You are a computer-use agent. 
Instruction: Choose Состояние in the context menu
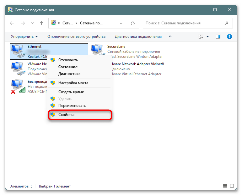click(79, 67)
